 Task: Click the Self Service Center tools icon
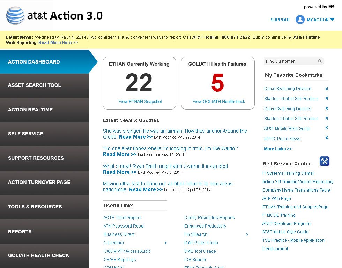tap(324, 161)
